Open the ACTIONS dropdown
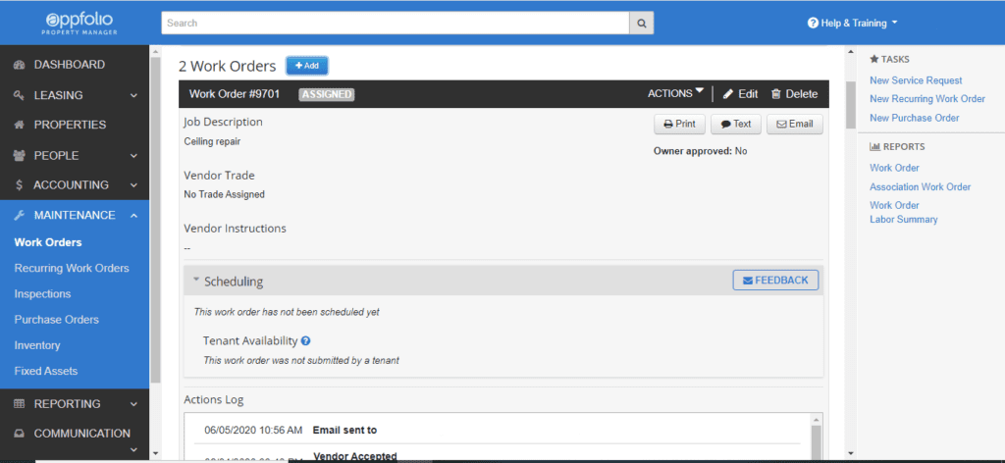 [675, 93]
